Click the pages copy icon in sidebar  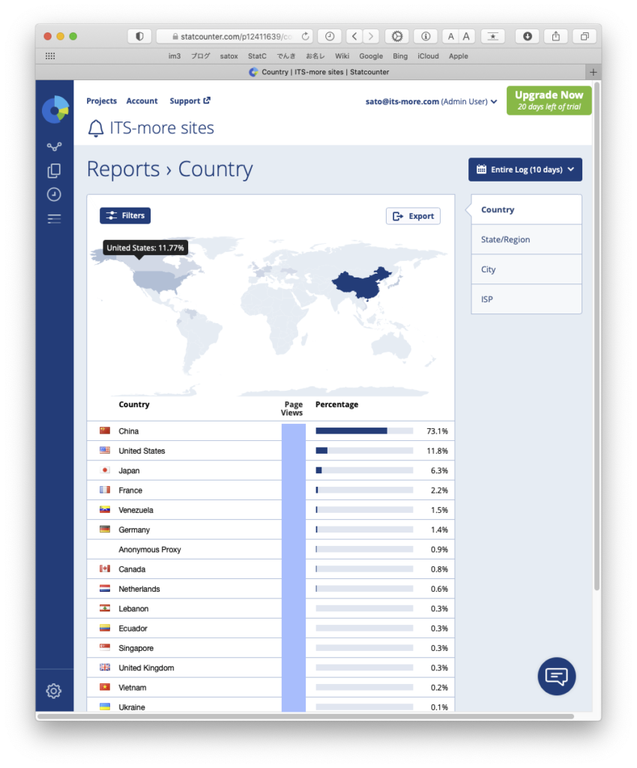click(x=54, y=171)
